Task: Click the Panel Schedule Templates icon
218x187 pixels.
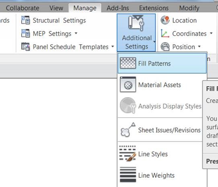Action: (26, 47)
